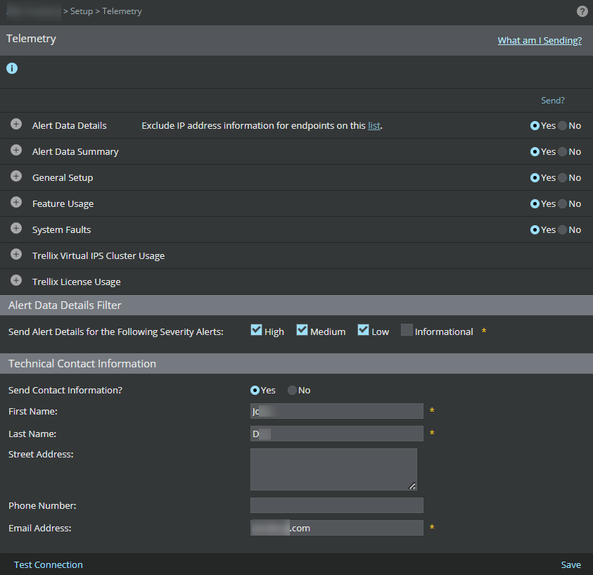
Task: Select Yes for Alert Data Details
Action: pos(535,125)
